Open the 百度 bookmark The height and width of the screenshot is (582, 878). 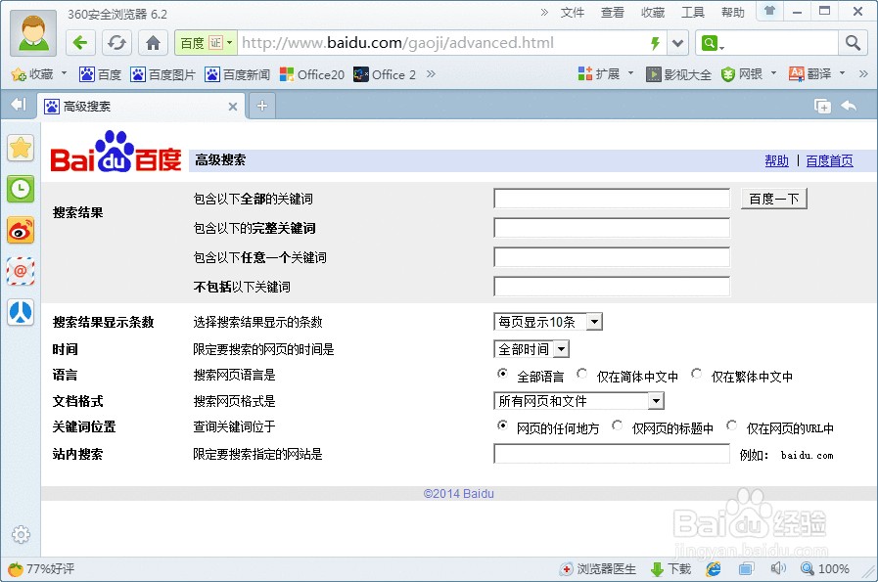[100, 74]
